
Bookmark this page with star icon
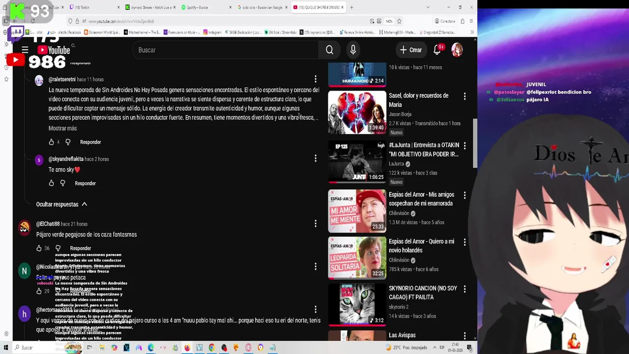coord(399,21)
